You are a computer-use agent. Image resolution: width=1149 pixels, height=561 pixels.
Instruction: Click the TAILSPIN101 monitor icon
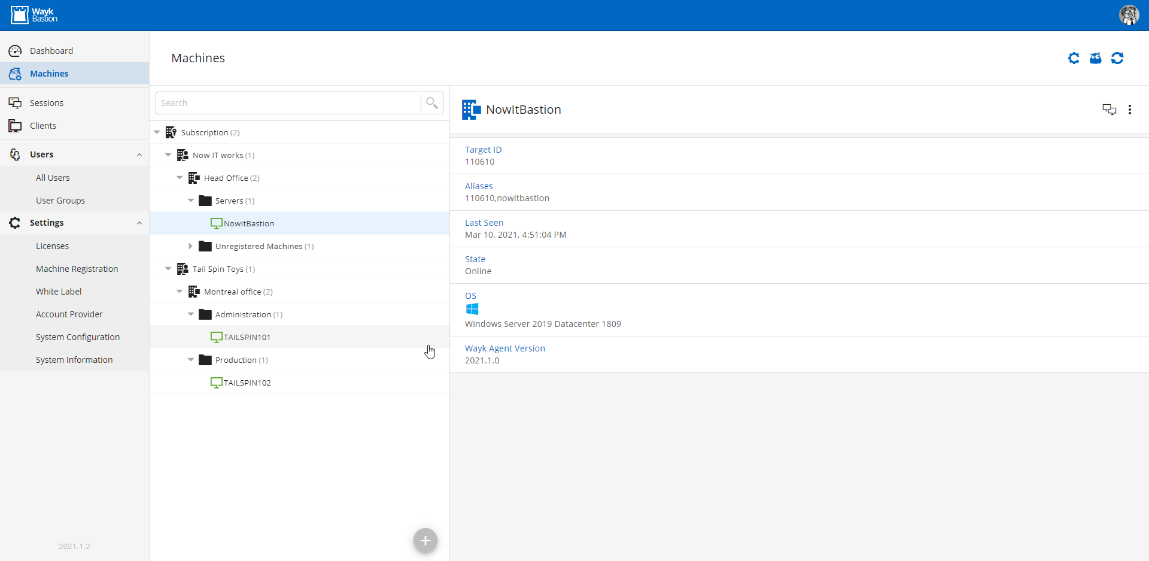click(x=216, y=337)
